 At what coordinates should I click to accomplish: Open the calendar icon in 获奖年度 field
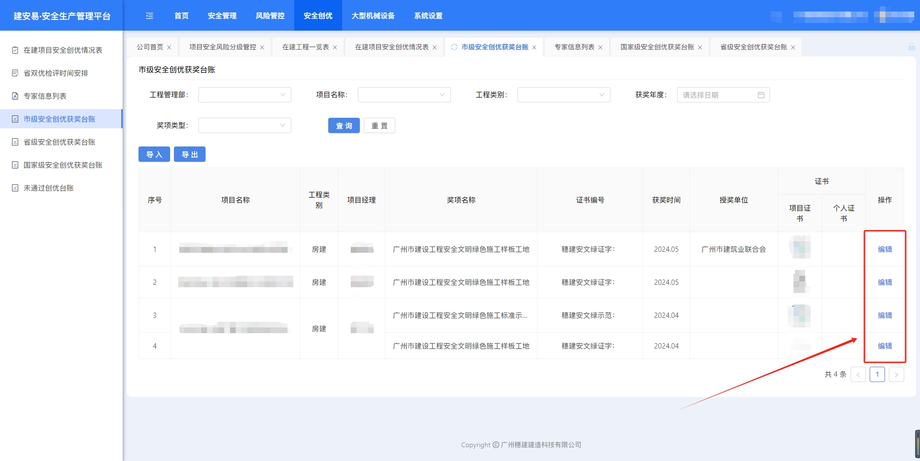coord(761,95)
